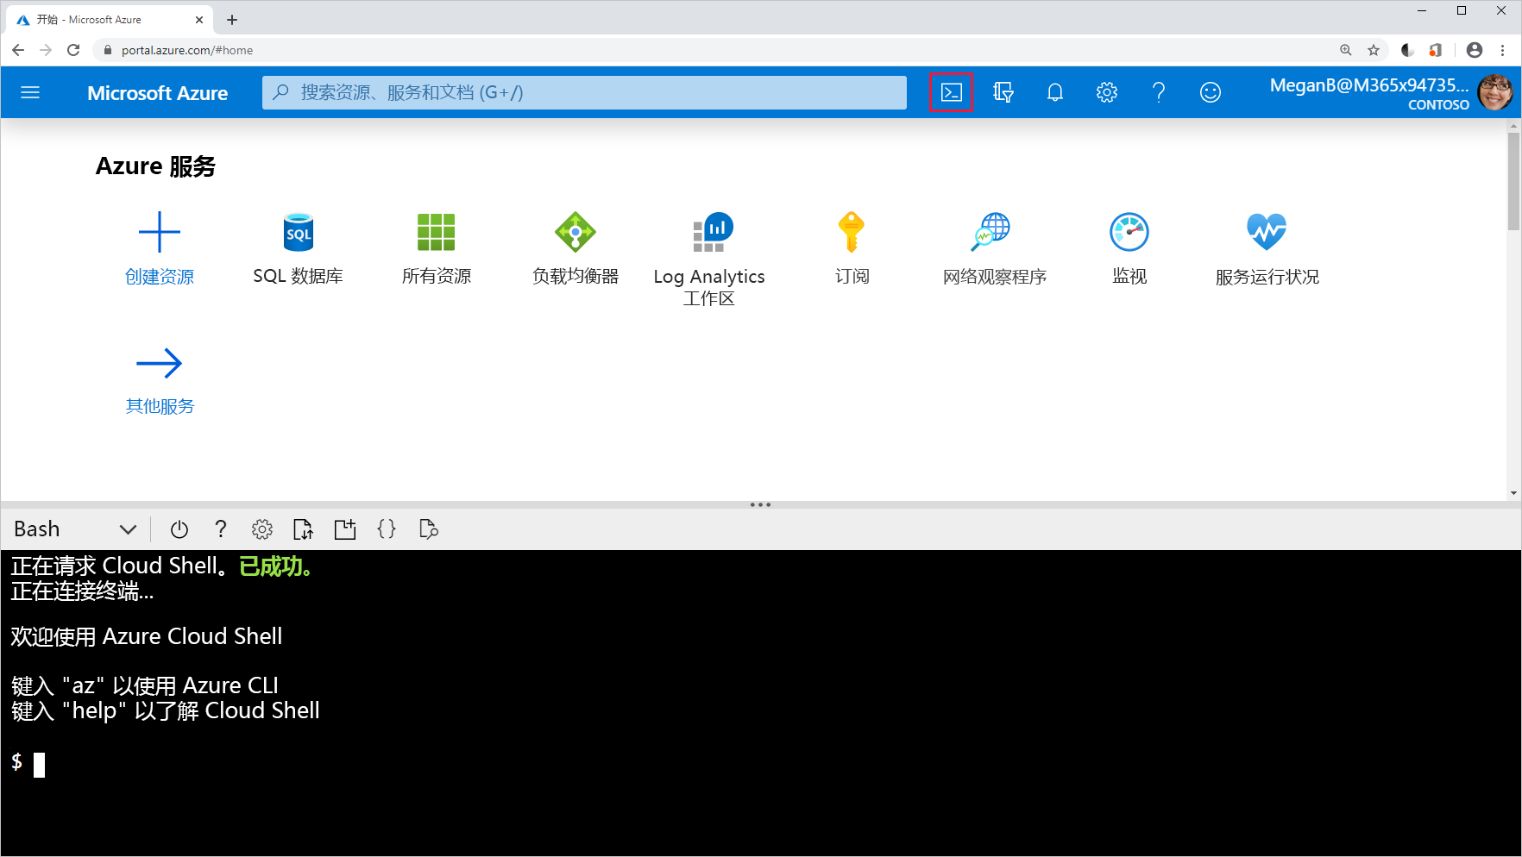Image resolution: width=1522 pixels, height=857 pixels.
Task: Open a new browser tab
Action: (x=232, y=20)
